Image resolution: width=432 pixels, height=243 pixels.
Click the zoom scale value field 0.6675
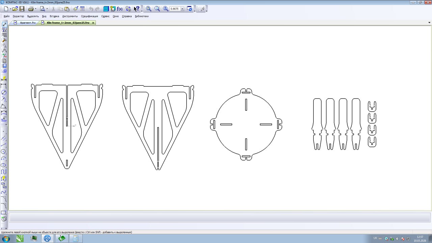coord(175,9)
